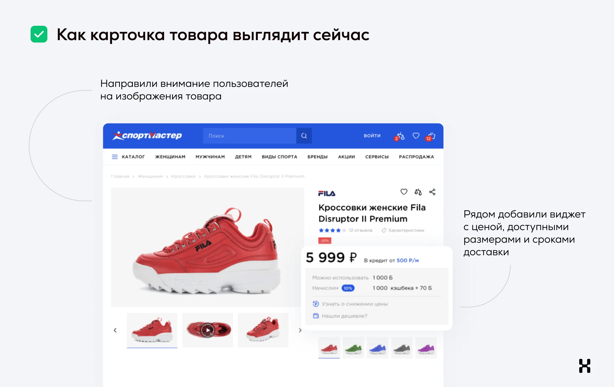The image size is (614, 387).
Task: Click the Войти login button
Action: (372, 136)
